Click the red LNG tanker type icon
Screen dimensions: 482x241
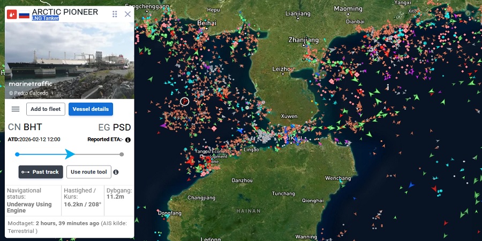pyautogui.click(x=12, y=14)
